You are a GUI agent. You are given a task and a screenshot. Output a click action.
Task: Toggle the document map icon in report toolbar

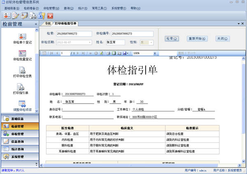(44, 53)
